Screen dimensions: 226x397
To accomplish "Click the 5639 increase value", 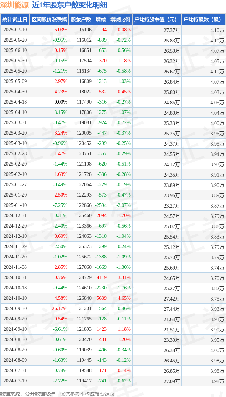I will pyautogui.click(x=102, y=298).
